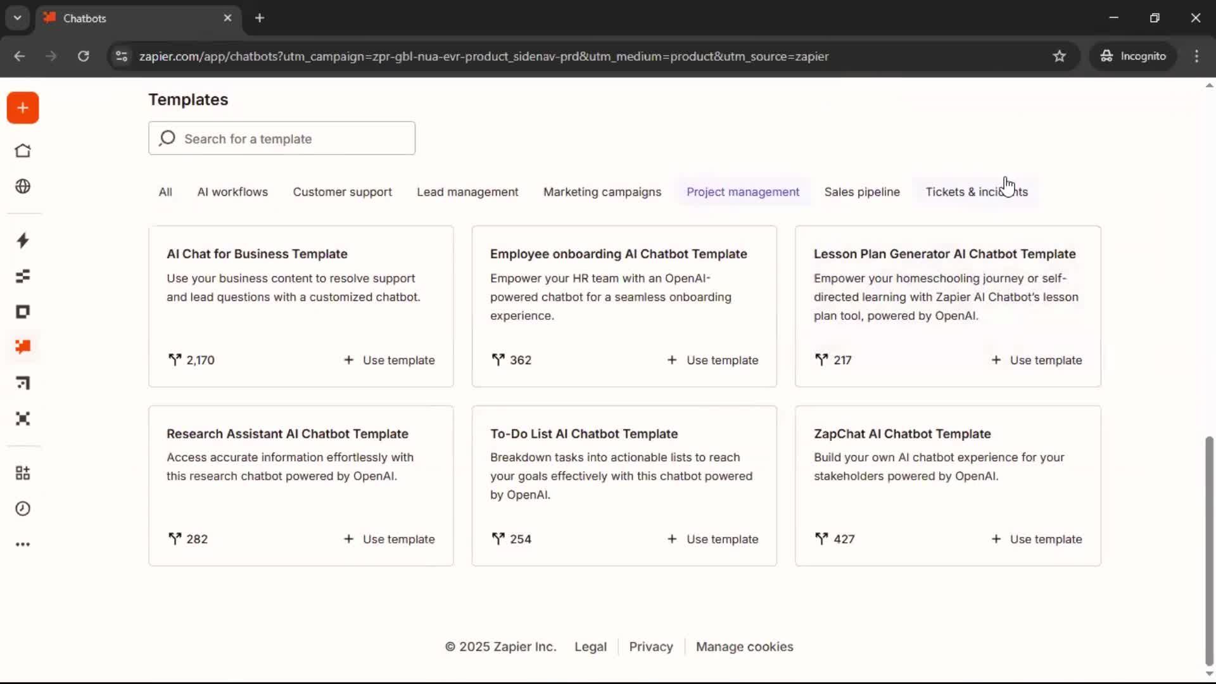
Task: Click the usage icon next to 362
Action: point(498,360)
